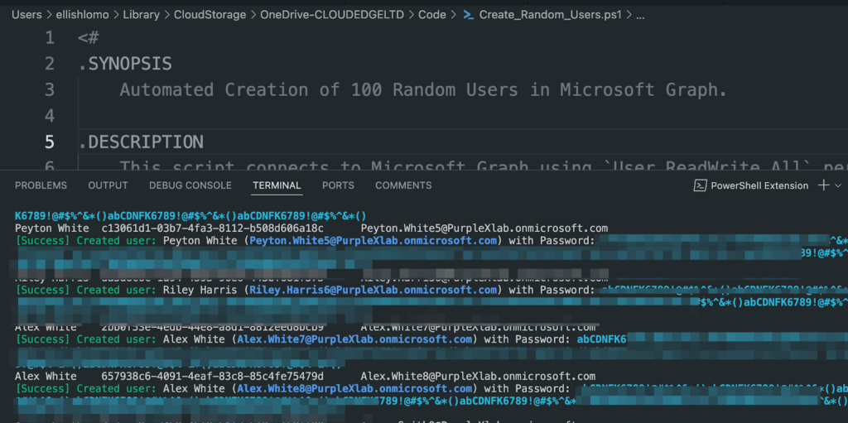Click the .DESCRIPTION keyword in editor
Screen dimensions: 848x423
tap(141, 142)
